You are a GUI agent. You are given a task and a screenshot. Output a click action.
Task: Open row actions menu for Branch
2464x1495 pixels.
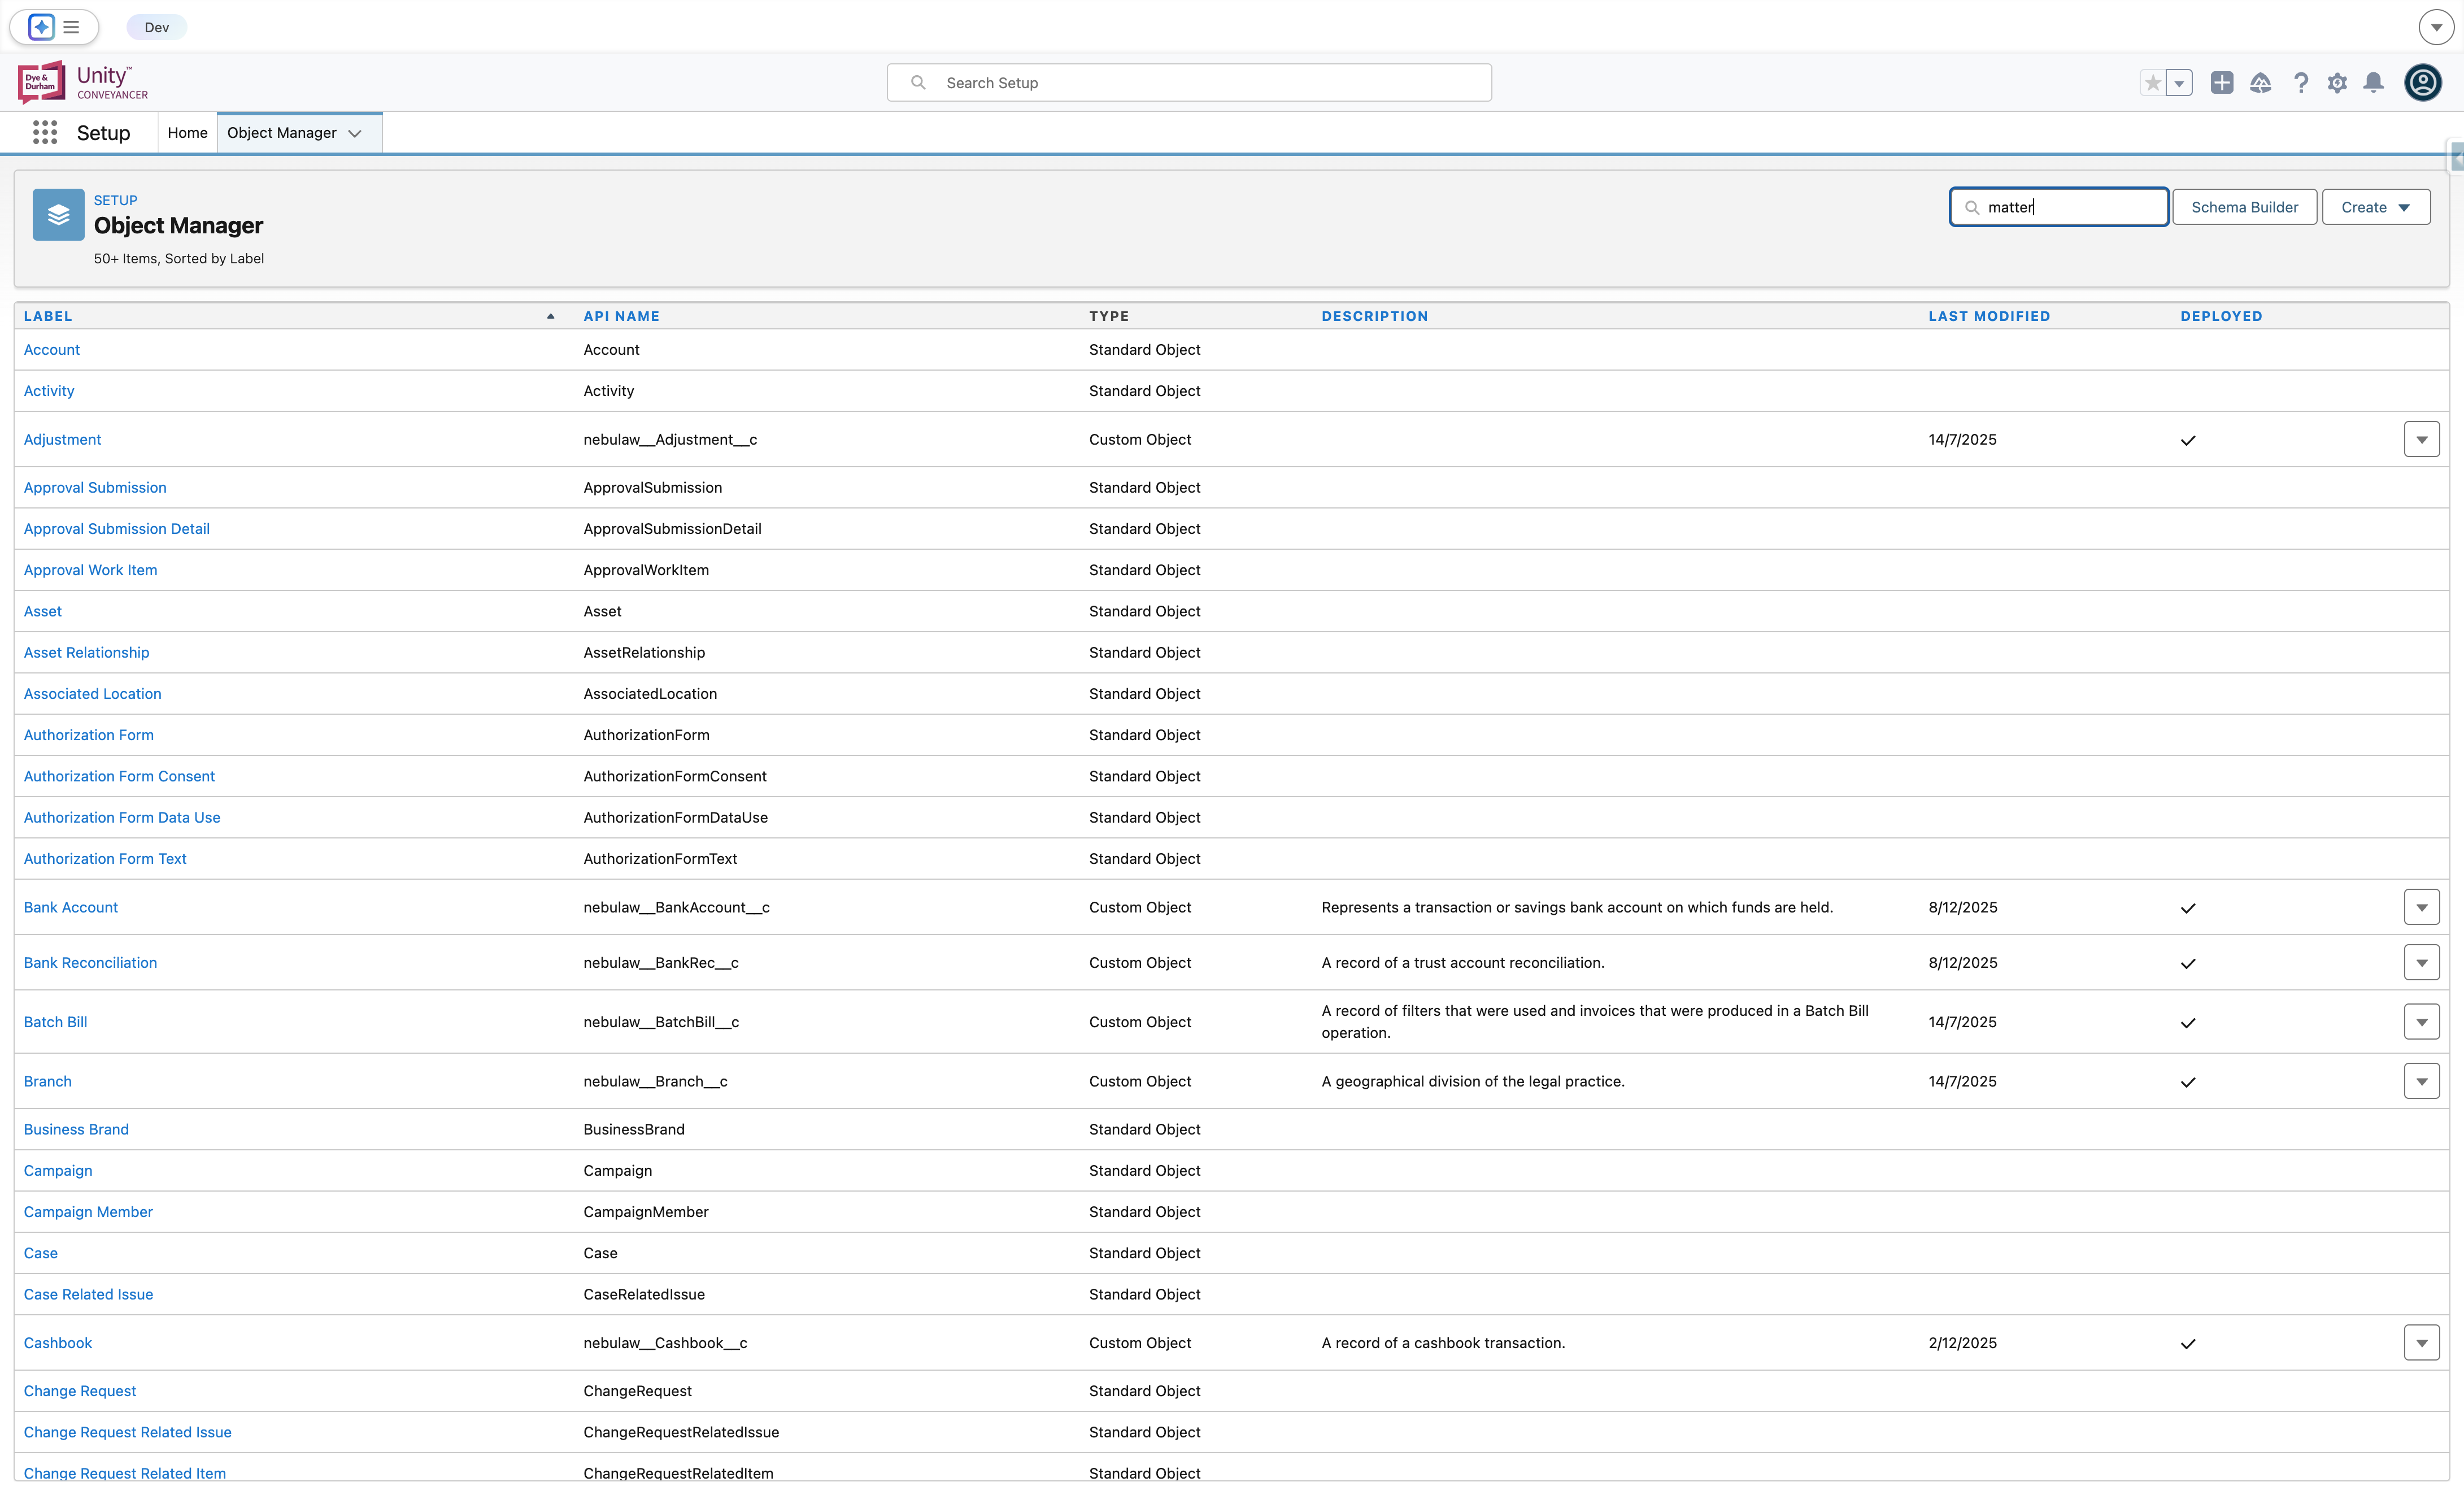pyautogui.click(x=2421, y=1081)
